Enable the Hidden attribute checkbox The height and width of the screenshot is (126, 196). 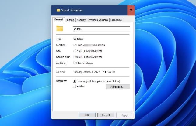pos(74,86)
